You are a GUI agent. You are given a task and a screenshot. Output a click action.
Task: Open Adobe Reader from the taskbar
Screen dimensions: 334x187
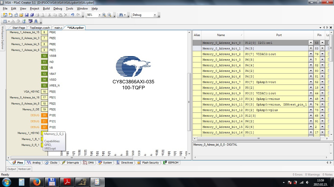67,182
